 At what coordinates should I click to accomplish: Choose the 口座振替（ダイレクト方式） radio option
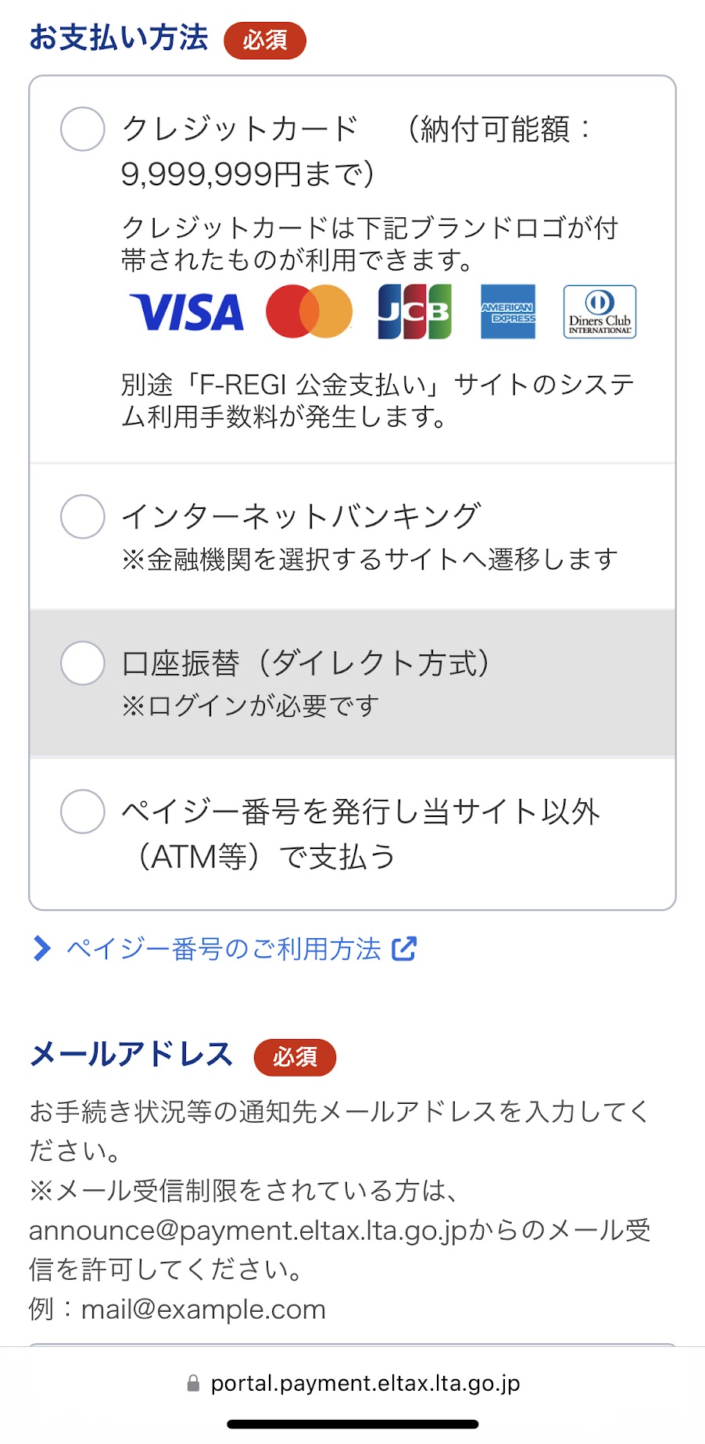pos(83,664)
